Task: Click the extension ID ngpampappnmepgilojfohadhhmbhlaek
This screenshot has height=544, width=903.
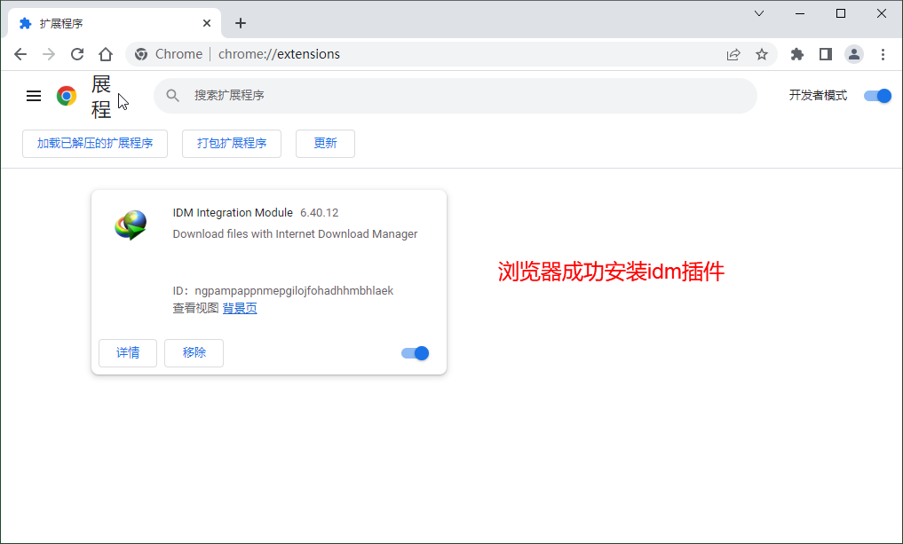Action: pos(294,291)
